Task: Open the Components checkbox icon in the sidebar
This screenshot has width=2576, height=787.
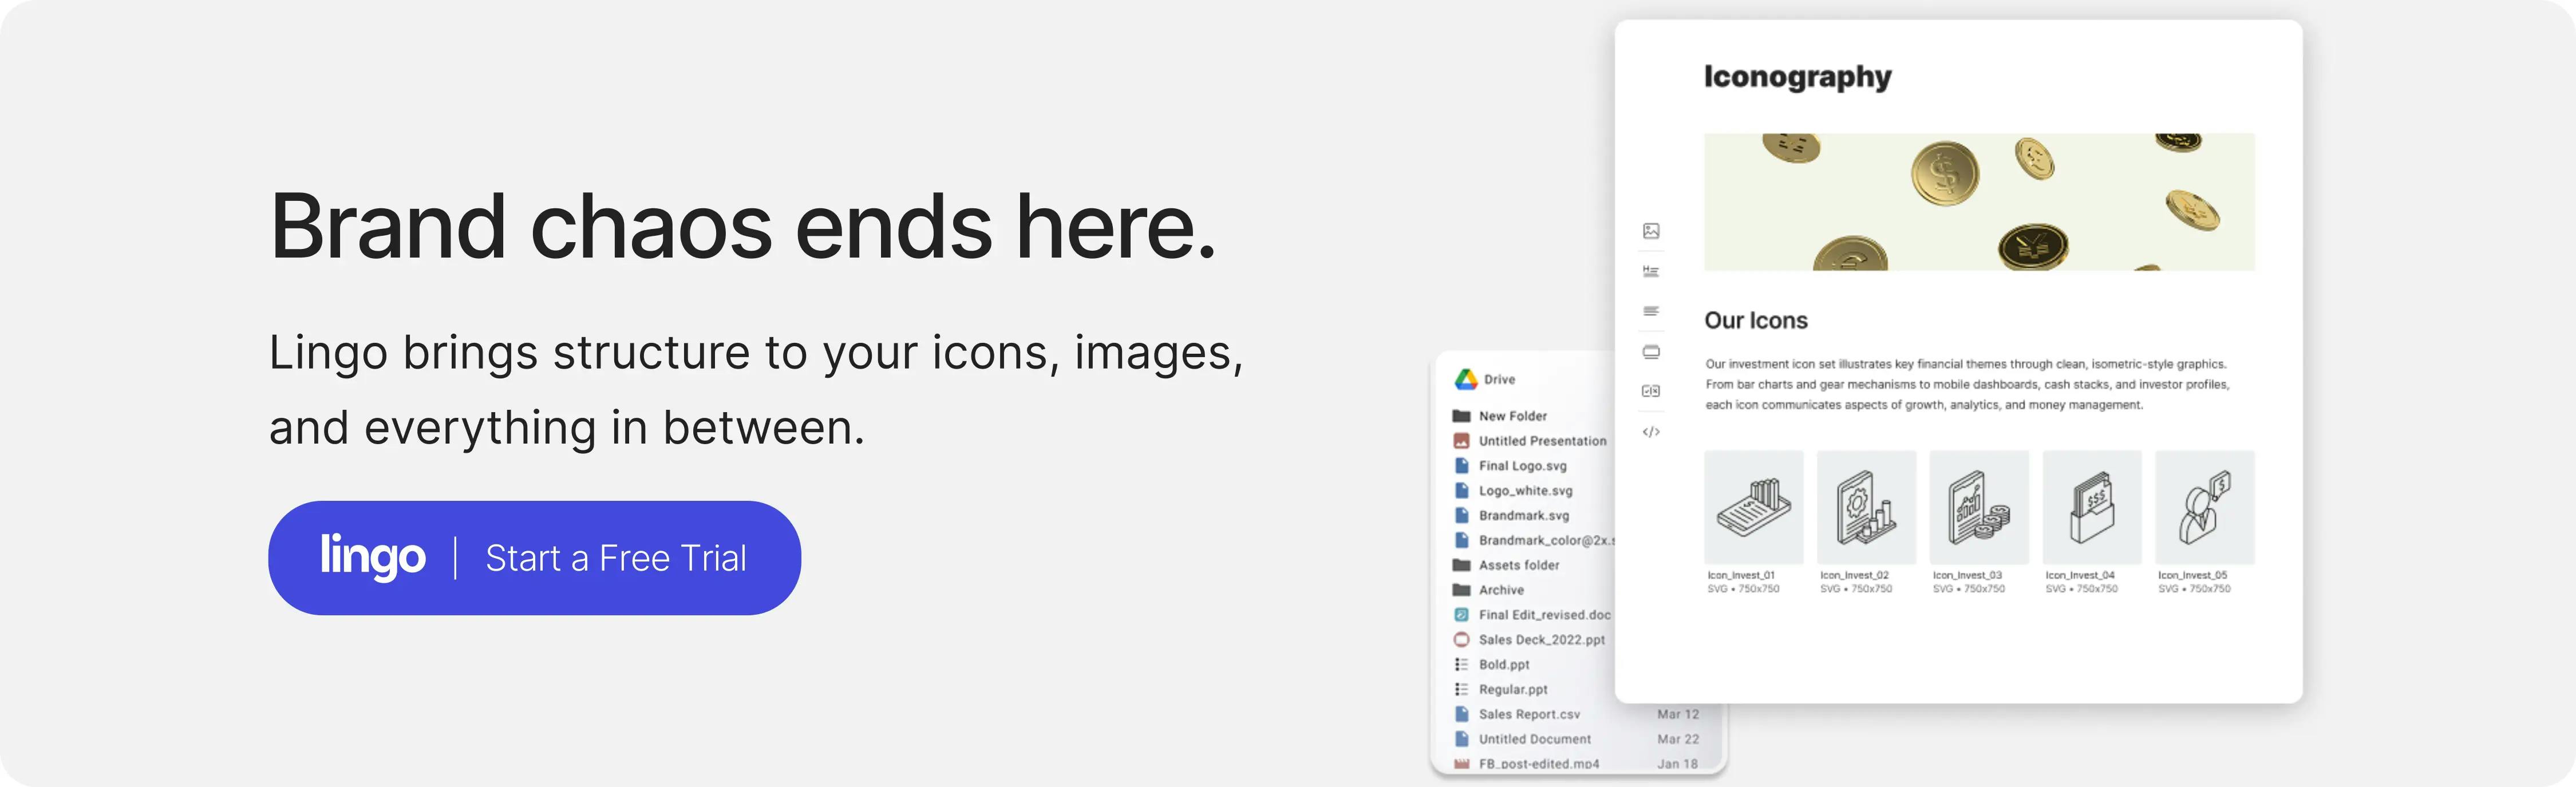Action: [x=1652, y=391]
